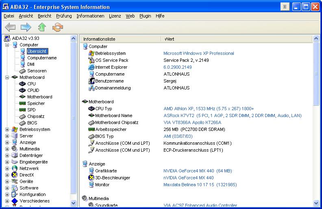Viewport: 322px width, 209px height.
Task: Click the Geräte icon in tree
Action: coord(15,181)
